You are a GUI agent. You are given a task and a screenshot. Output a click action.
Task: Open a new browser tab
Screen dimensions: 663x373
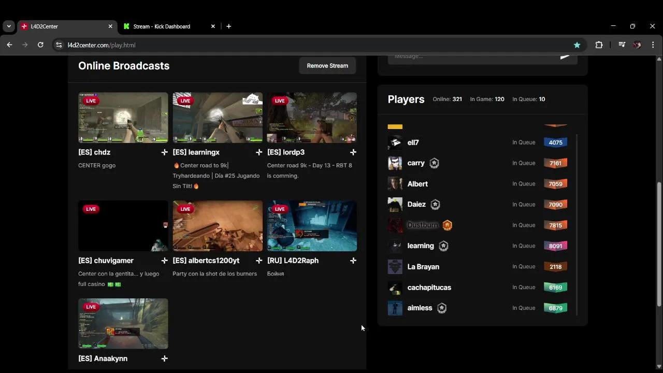(x=228, y=26)
